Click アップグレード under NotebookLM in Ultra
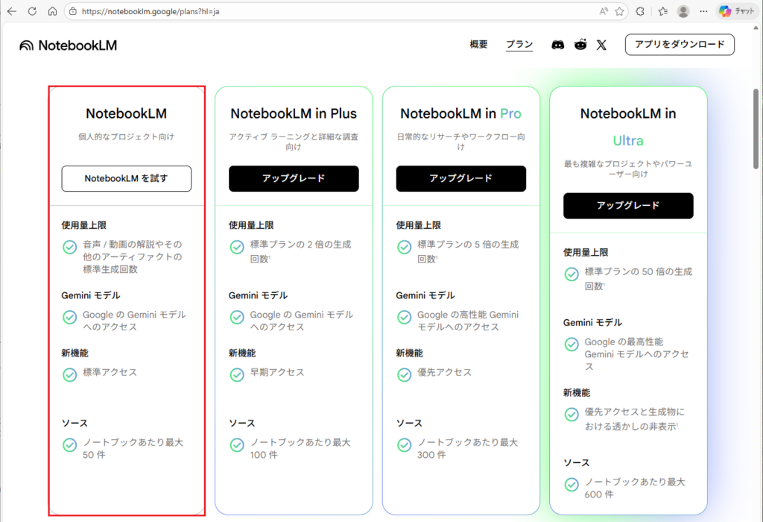 point(628,206)
